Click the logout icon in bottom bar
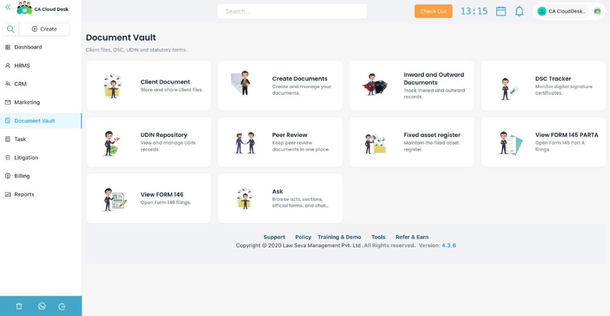 [62, 306]
